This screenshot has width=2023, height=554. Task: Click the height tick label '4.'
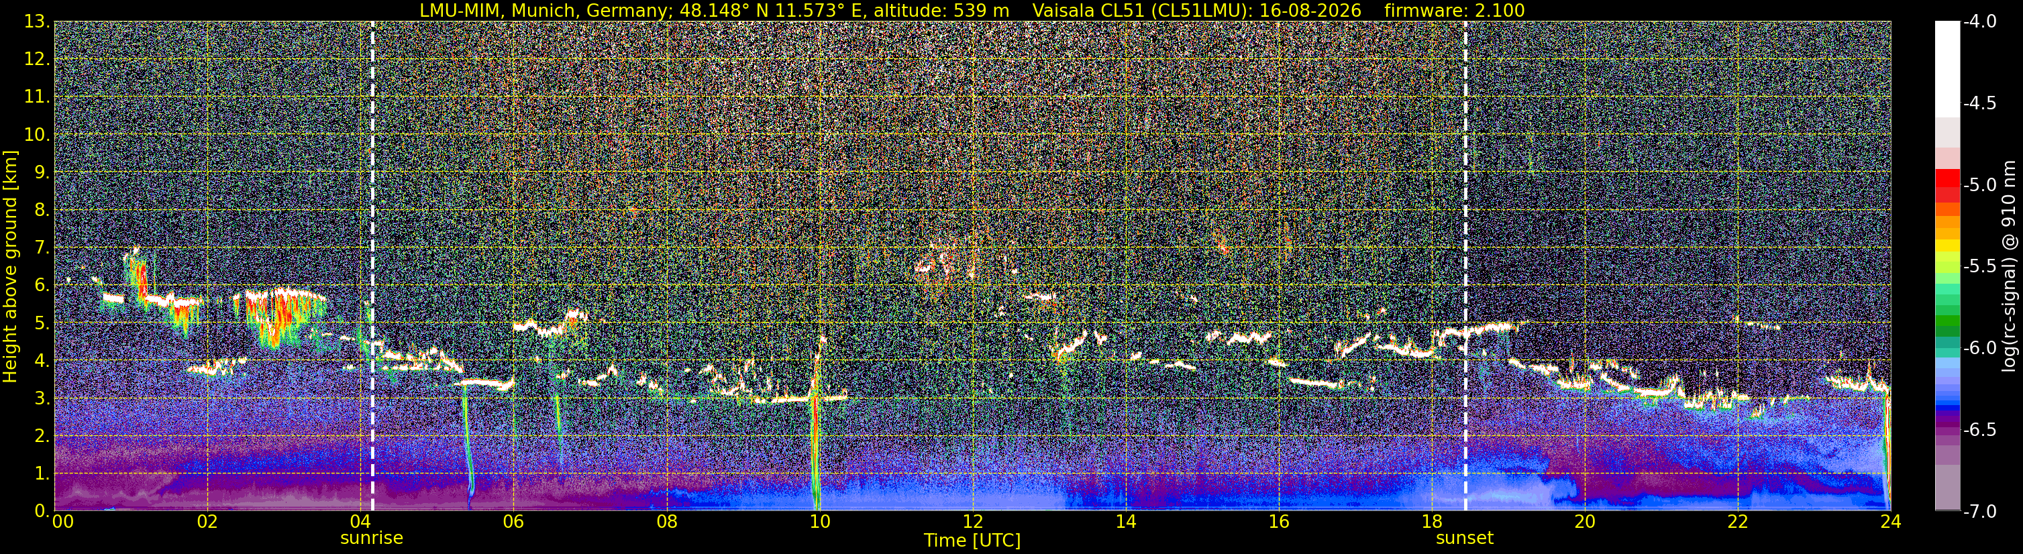[x=42, y=361]
